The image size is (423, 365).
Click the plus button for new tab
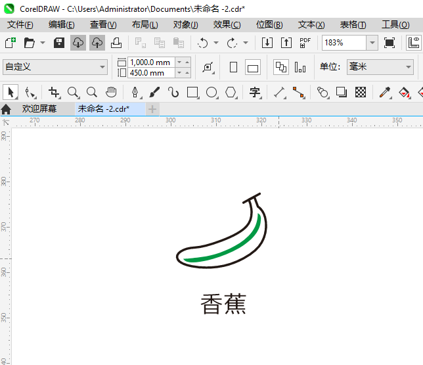click(x=152, y=109)
